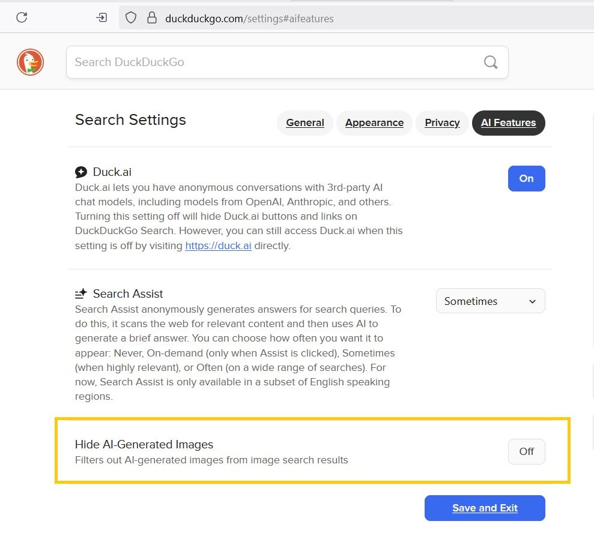The height and width of the screenshot is (548, 594).
Task: Switch to the General settings tab
Action: tap(305, 122)
